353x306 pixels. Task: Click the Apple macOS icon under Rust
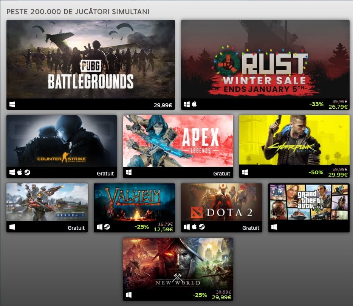point(194,104)
